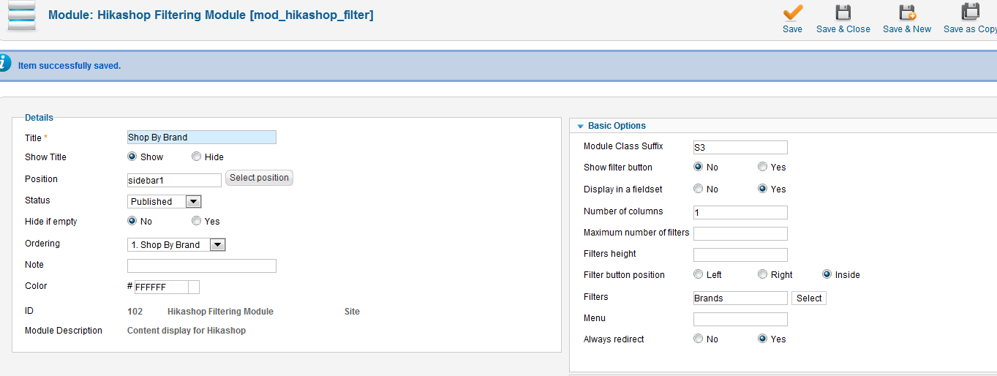Click the module page heading title

tap(211, 14)
